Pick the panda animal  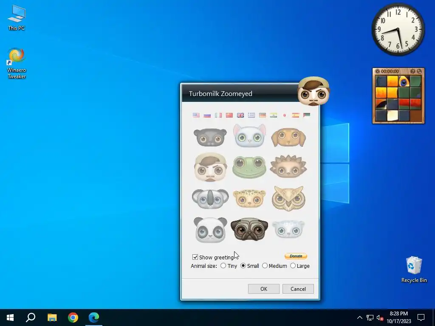[x=210, y=230]
